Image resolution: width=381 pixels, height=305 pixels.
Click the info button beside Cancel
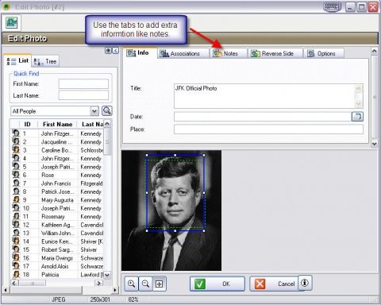point(305,283)
